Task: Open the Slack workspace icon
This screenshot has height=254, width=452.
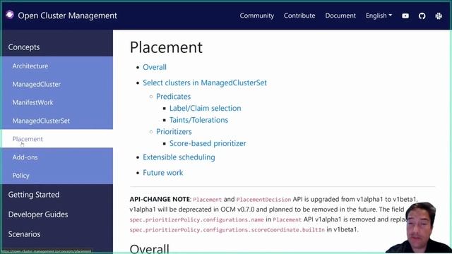Action: click(x=439, y=16)
